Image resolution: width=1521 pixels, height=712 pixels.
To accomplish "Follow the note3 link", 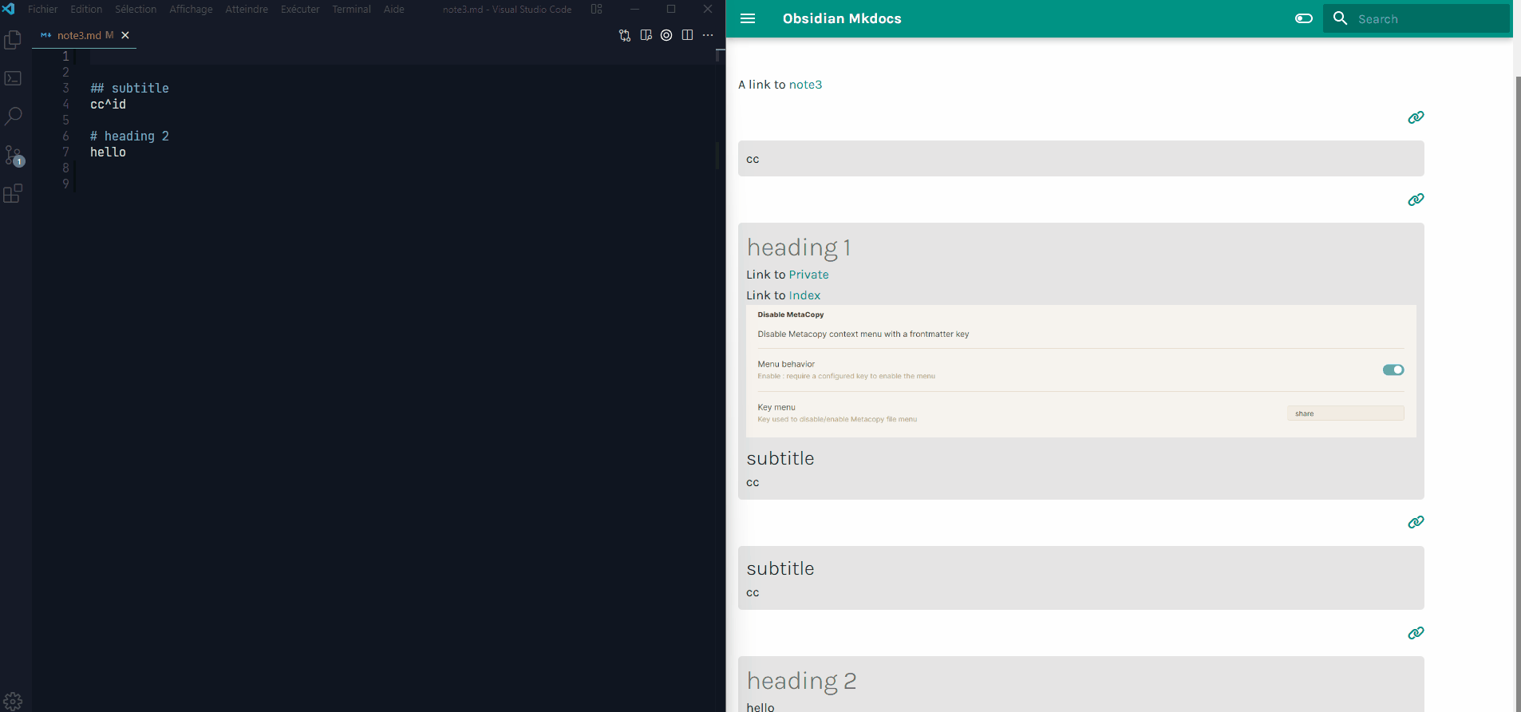I will [805, 85].
